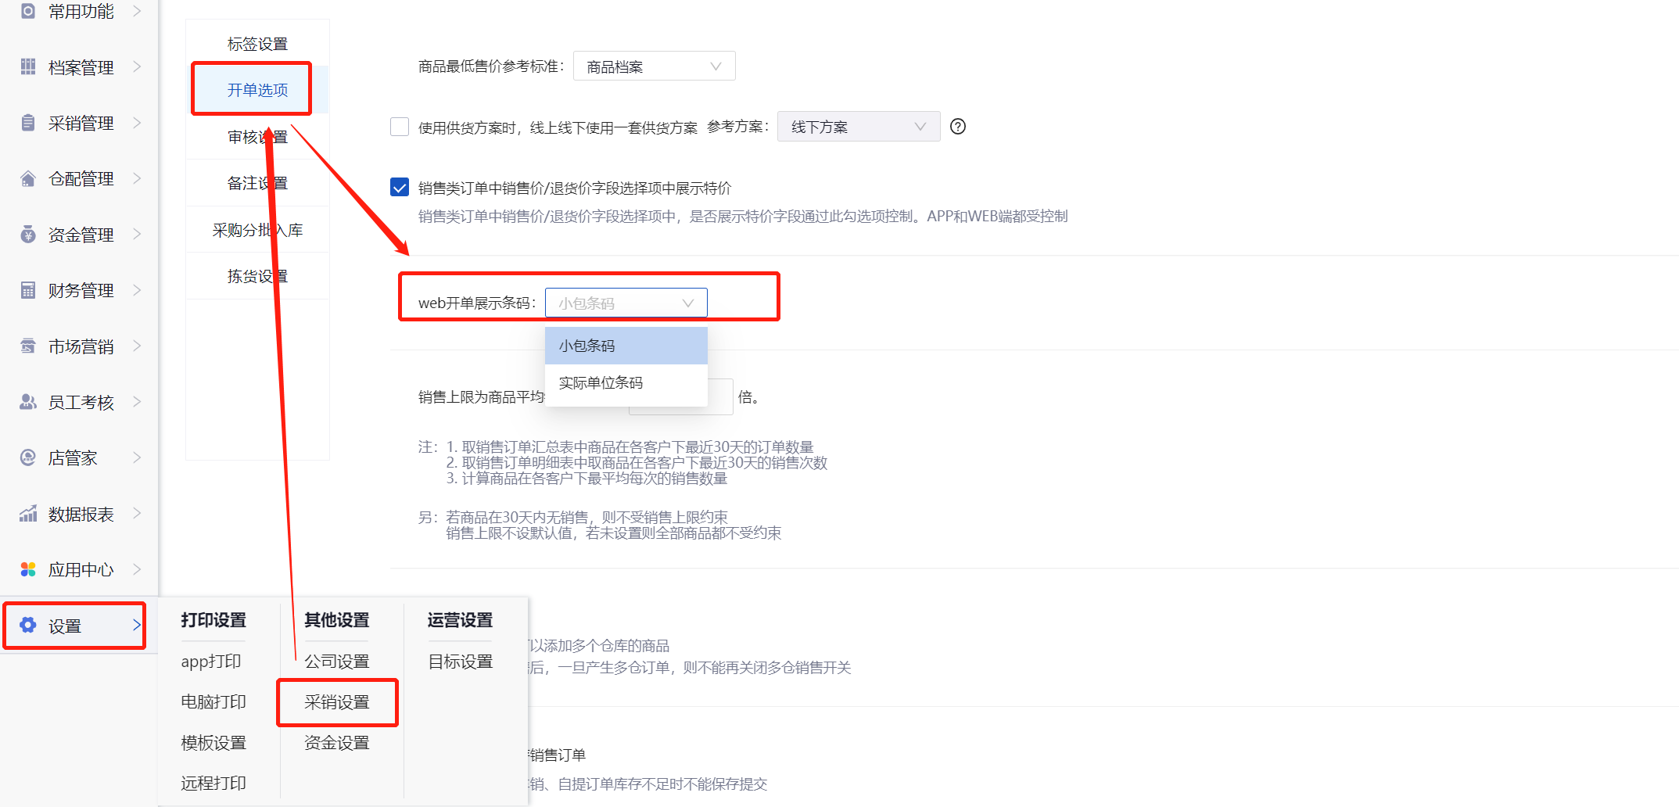Image resolution: width=1679 pixels, height=807 pixels.
Task: Open the 参考方案 线下方案 dropdown
Action: click(858, 127)
